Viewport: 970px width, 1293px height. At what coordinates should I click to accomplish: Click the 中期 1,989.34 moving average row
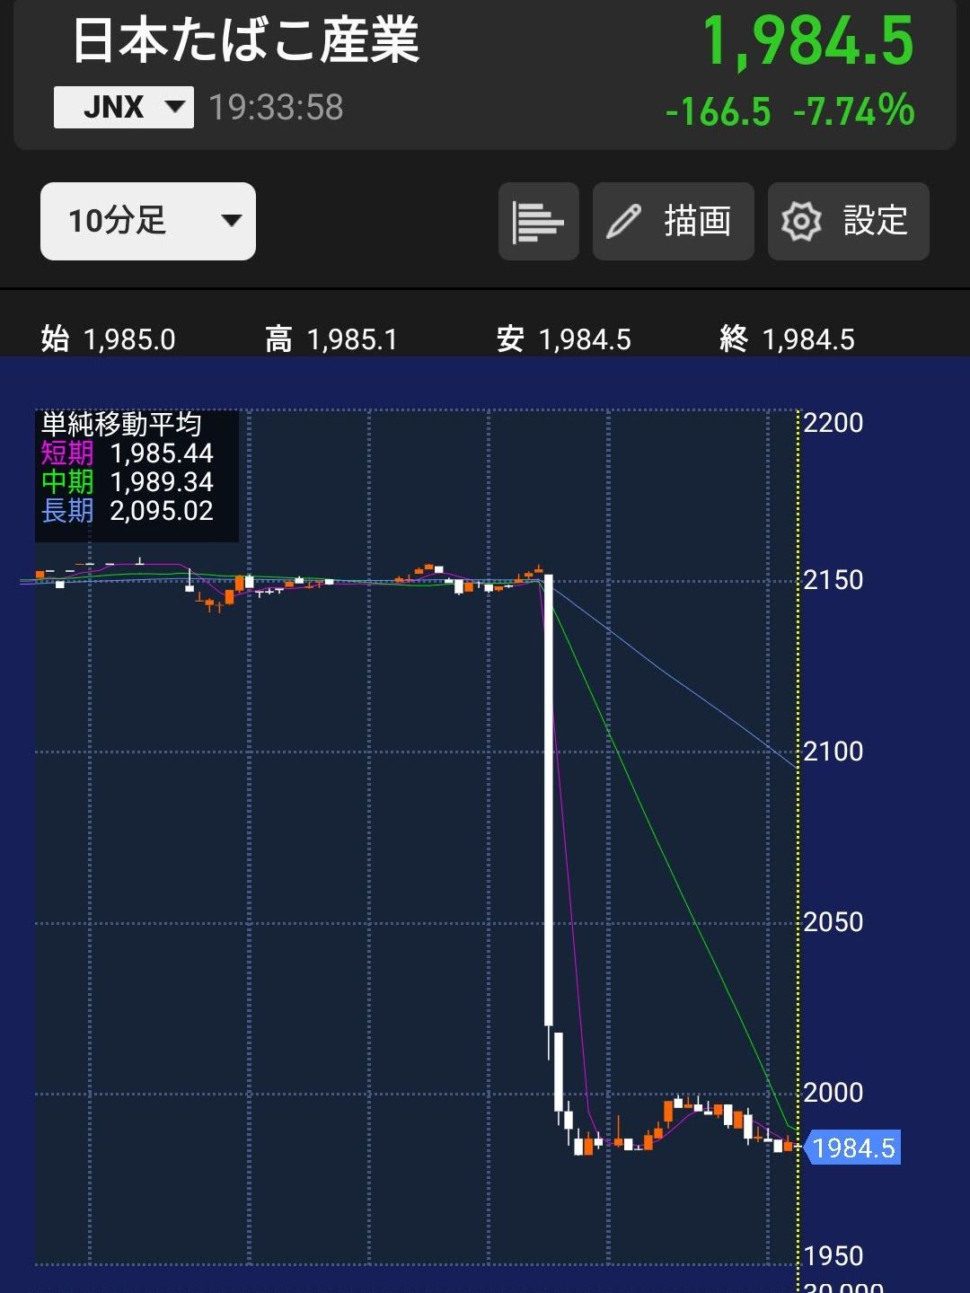tap(127, 482)
